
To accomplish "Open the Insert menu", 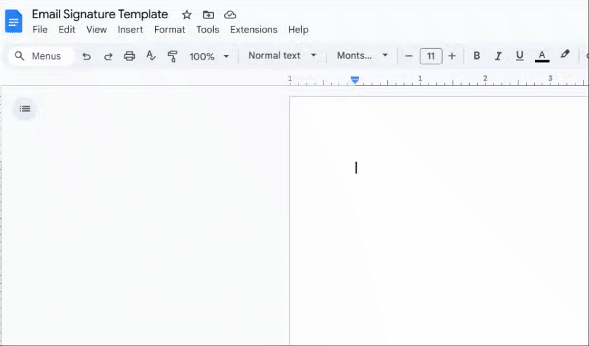I will click(x=131, y=30).
